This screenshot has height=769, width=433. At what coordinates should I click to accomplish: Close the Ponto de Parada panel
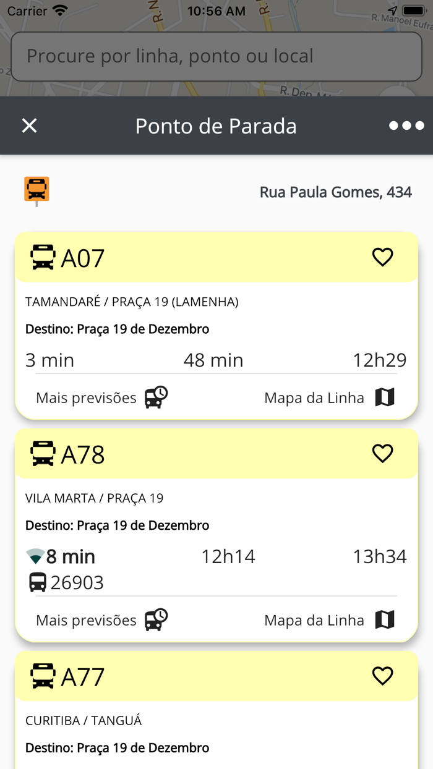pyautogui.click(x=29, y=125)
